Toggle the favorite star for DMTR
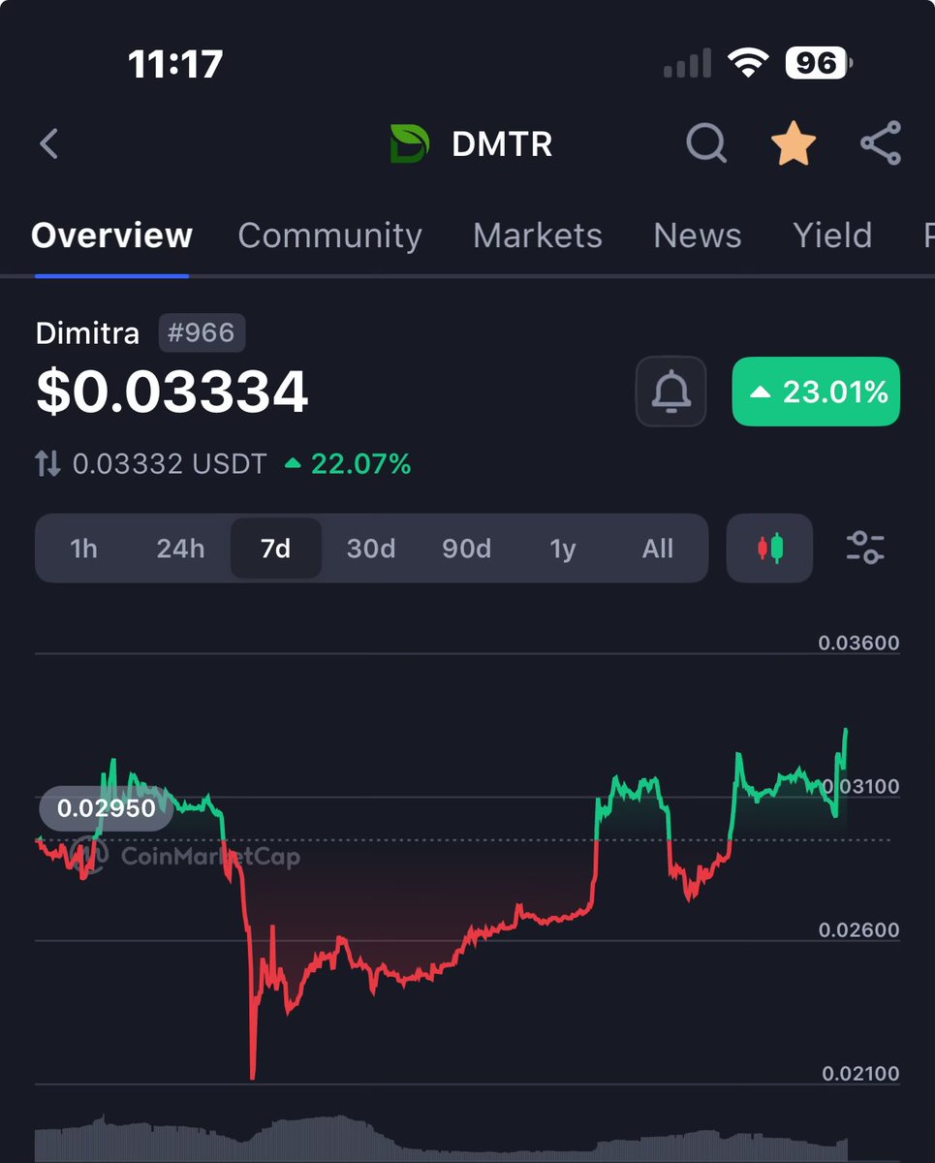The image size is (935, 1163). pos(793,143)
